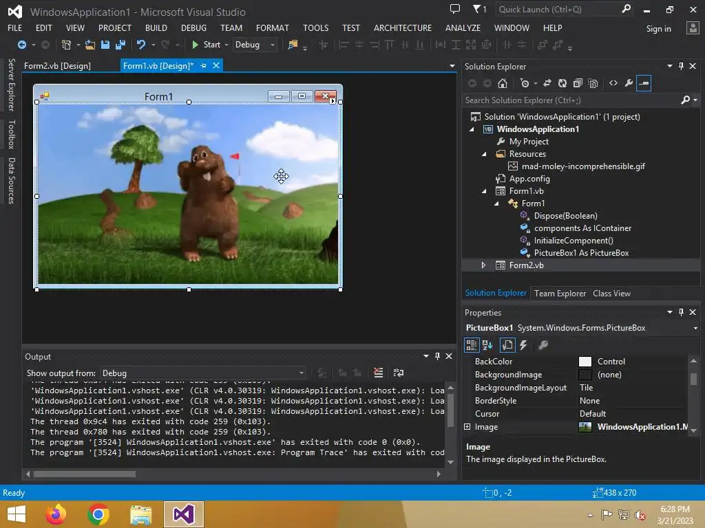Click the New Project toolbar icon
The height and width of the screenshot is (528, 705).
click(x=66, y=45)
